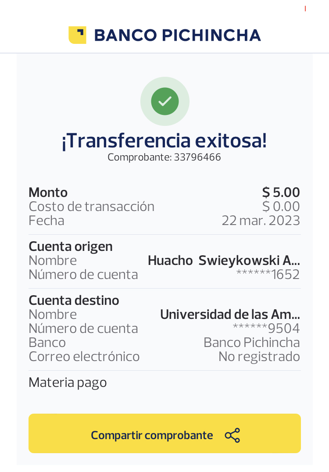The width and height of the screenshot is (329, 472).
Task: Select the date 22 mar. 2023
Action: point(261,220)
